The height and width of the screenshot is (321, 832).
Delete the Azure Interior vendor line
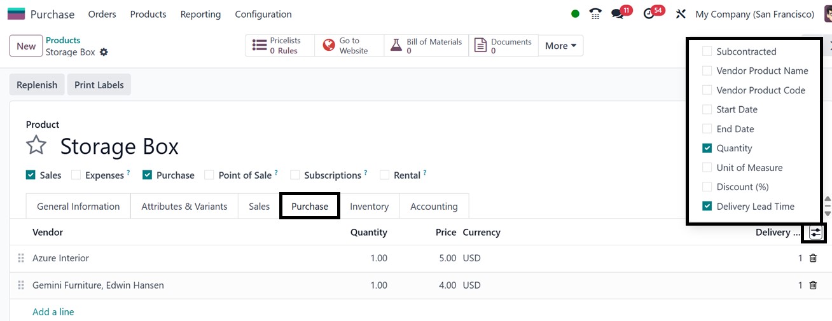click(813, 258)
